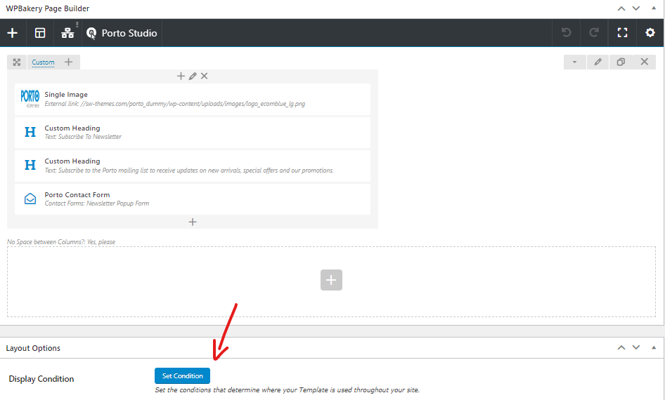
Task: Move Layout Options panel up
Action: coord(621,347)
